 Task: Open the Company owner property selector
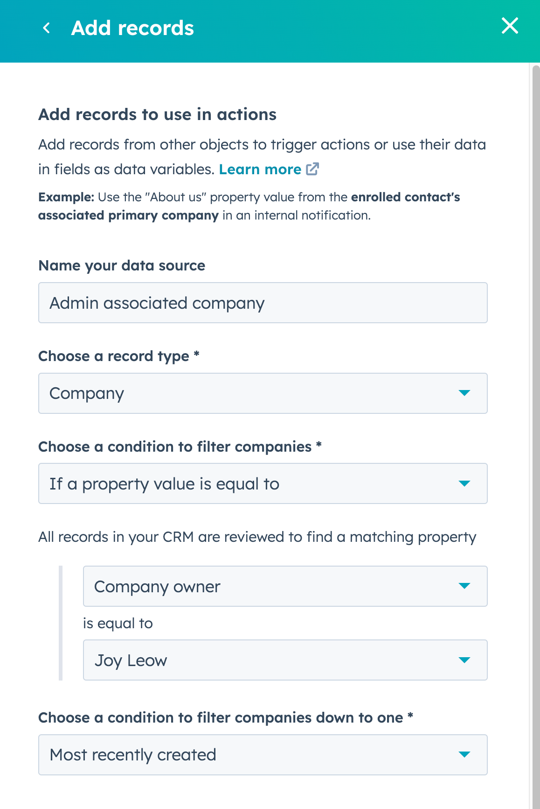tap(285, 586)
